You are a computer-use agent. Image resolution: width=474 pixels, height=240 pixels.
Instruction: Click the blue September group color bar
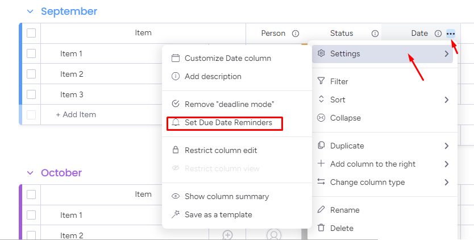point(20,68)
